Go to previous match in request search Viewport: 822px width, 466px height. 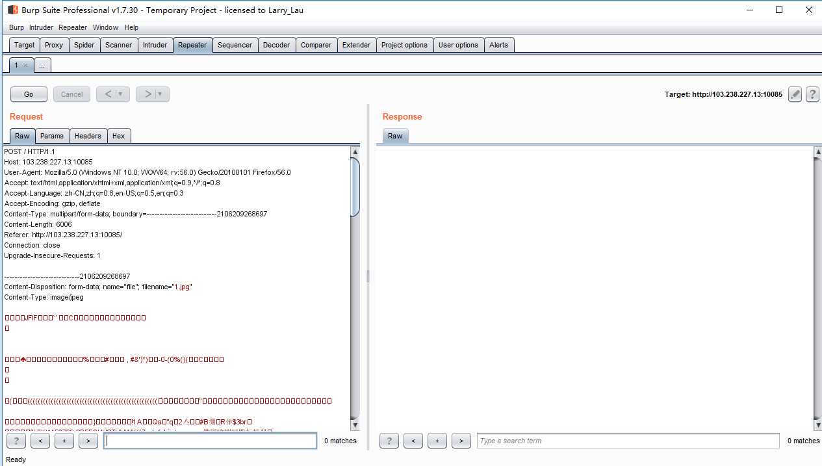tap(40, 441)
